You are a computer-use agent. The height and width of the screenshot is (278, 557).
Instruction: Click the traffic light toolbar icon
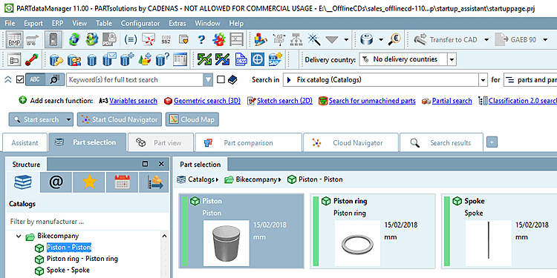coord(53,39)
